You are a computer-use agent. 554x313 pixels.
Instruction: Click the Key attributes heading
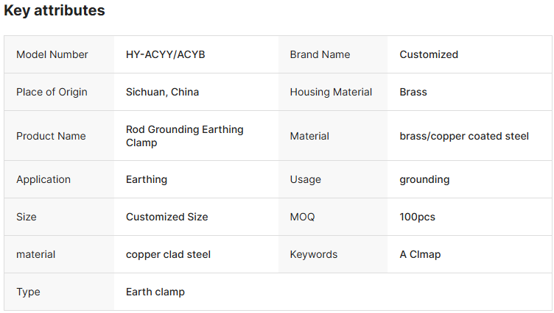coord(55,11)
